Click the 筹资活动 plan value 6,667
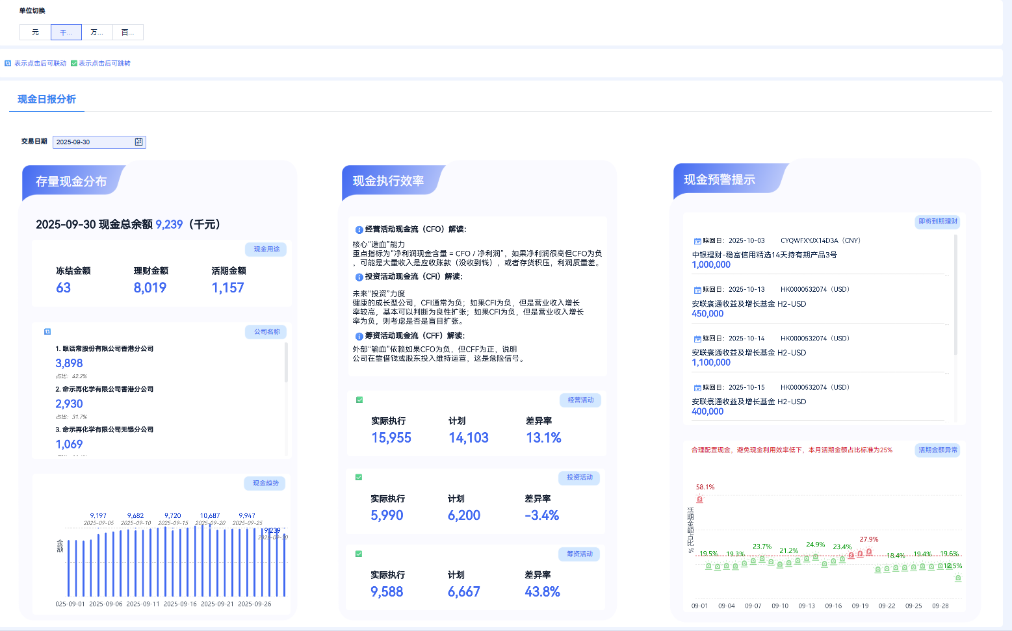The height and width of the screenshot is (631, 1012). (464, 592)
